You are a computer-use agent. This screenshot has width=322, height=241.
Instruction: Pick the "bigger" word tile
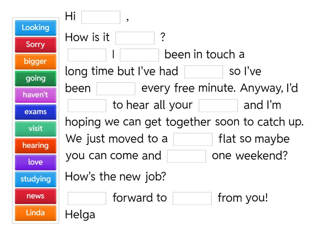tap(35, 62)
